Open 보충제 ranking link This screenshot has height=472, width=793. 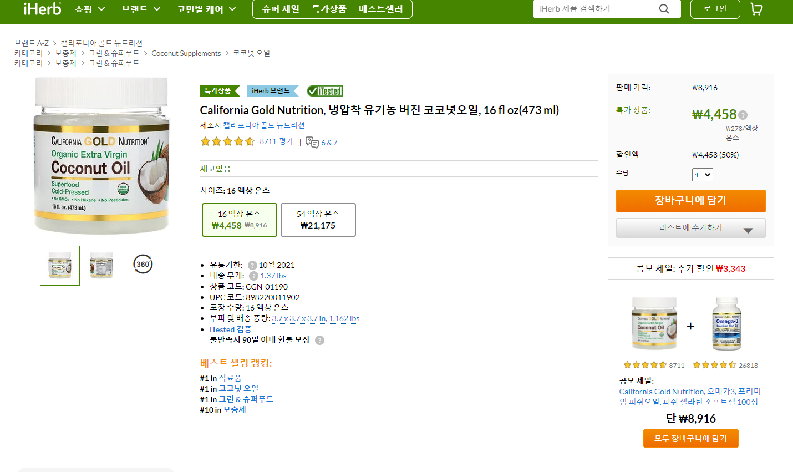pyautogui.click(x=235, y=410)
